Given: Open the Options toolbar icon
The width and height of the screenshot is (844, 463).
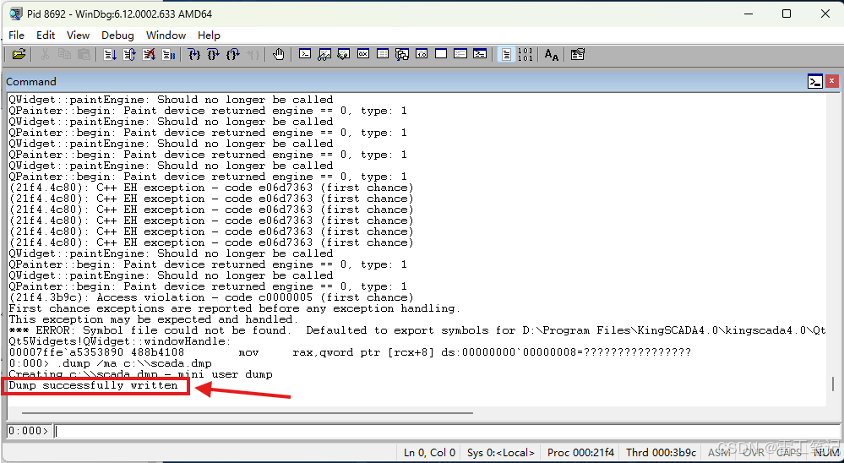Looking at the screenshot, I should coord(578,54).
